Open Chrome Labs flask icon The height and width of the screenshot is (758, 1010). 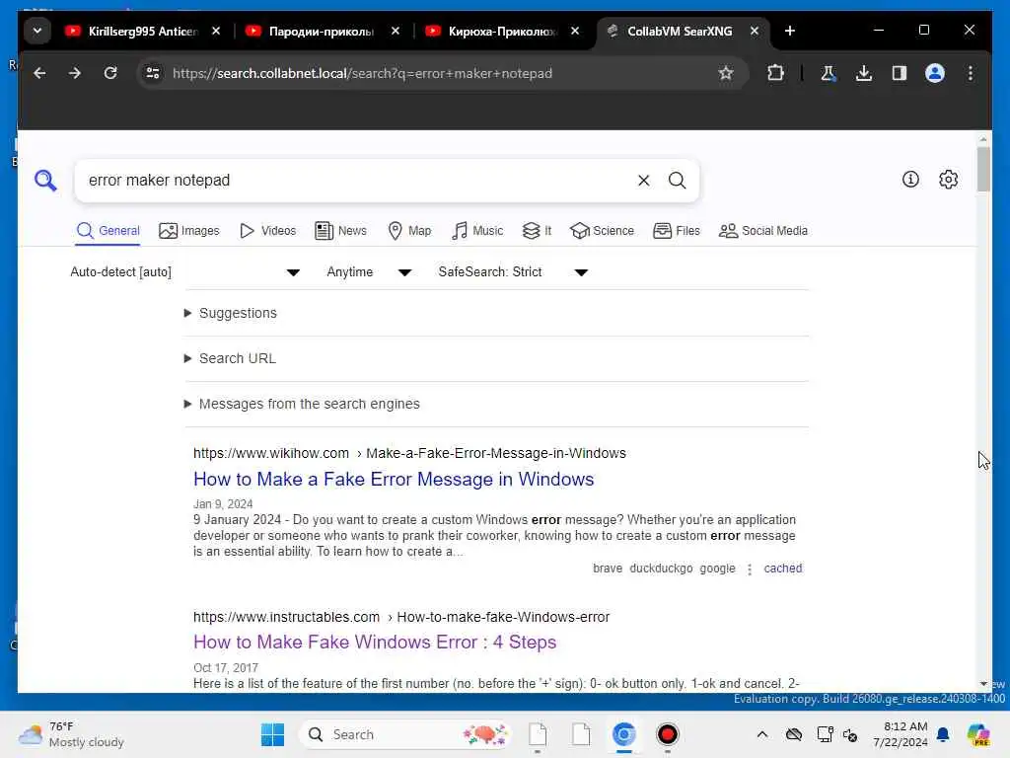point(829,73)
